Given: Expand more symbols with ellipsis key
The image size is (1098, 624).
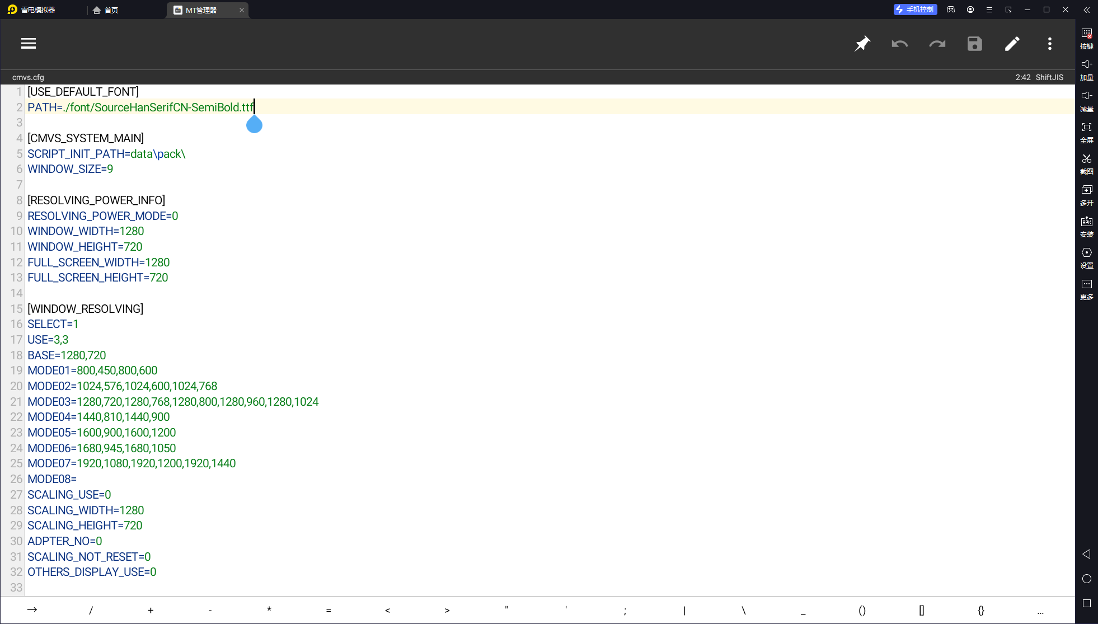Looking at the screenshot, I should click(x=1040, y=611).
